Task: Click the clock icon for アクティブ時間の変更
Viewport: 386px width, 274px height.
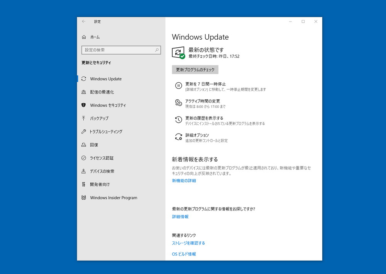Action: coord(178,103)
